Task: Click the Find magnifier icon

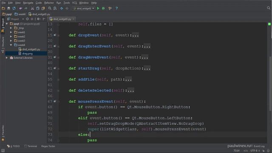Action: point(50,8)
